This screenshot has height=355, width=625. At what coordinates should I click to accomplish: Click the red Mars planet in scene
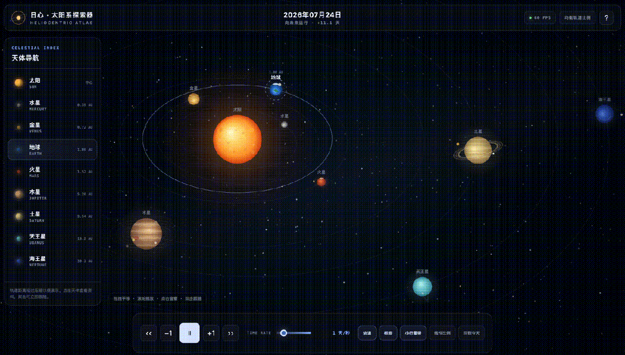point(321,182)
